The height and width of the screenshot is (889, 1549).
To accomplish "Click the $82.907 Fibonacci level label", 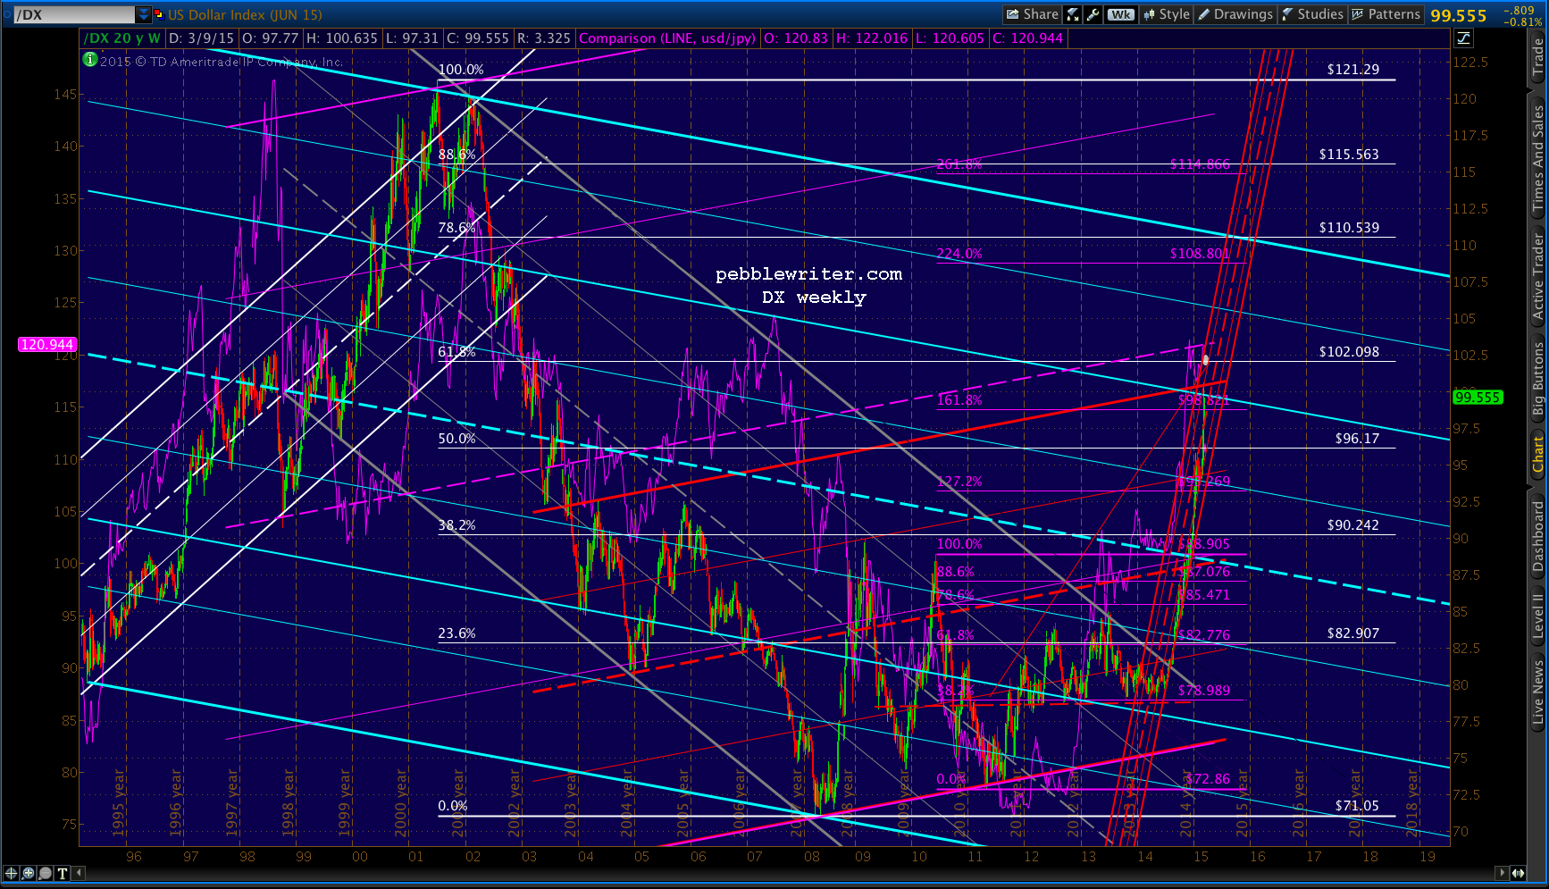I will [1352, 633].
